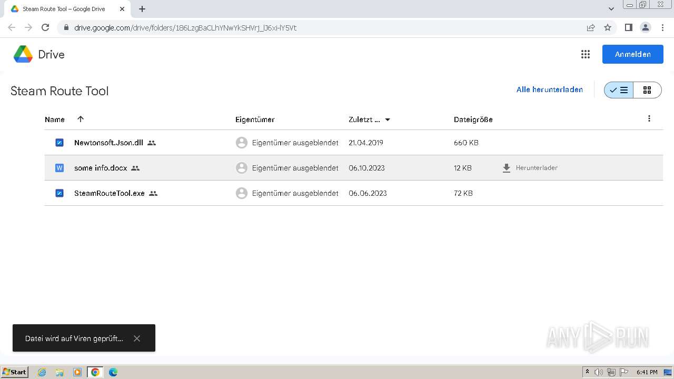The height and width of the screenshot is (379, 674).
Task: Open the Chrome three-dot menu
Action: pos(662,27)
